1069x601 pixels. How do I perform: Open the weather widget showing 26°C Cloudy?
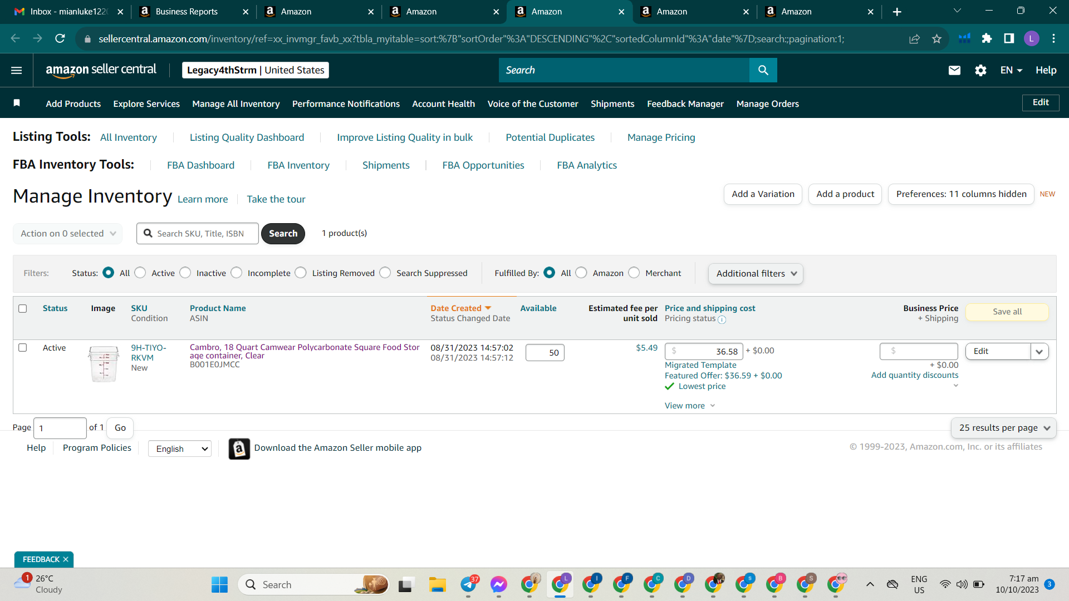click(39, 584)
